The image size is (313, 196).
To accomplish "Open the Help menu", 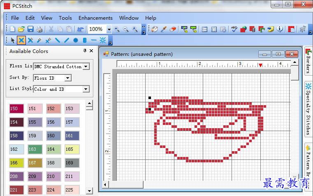I will [x=151, y=18].
